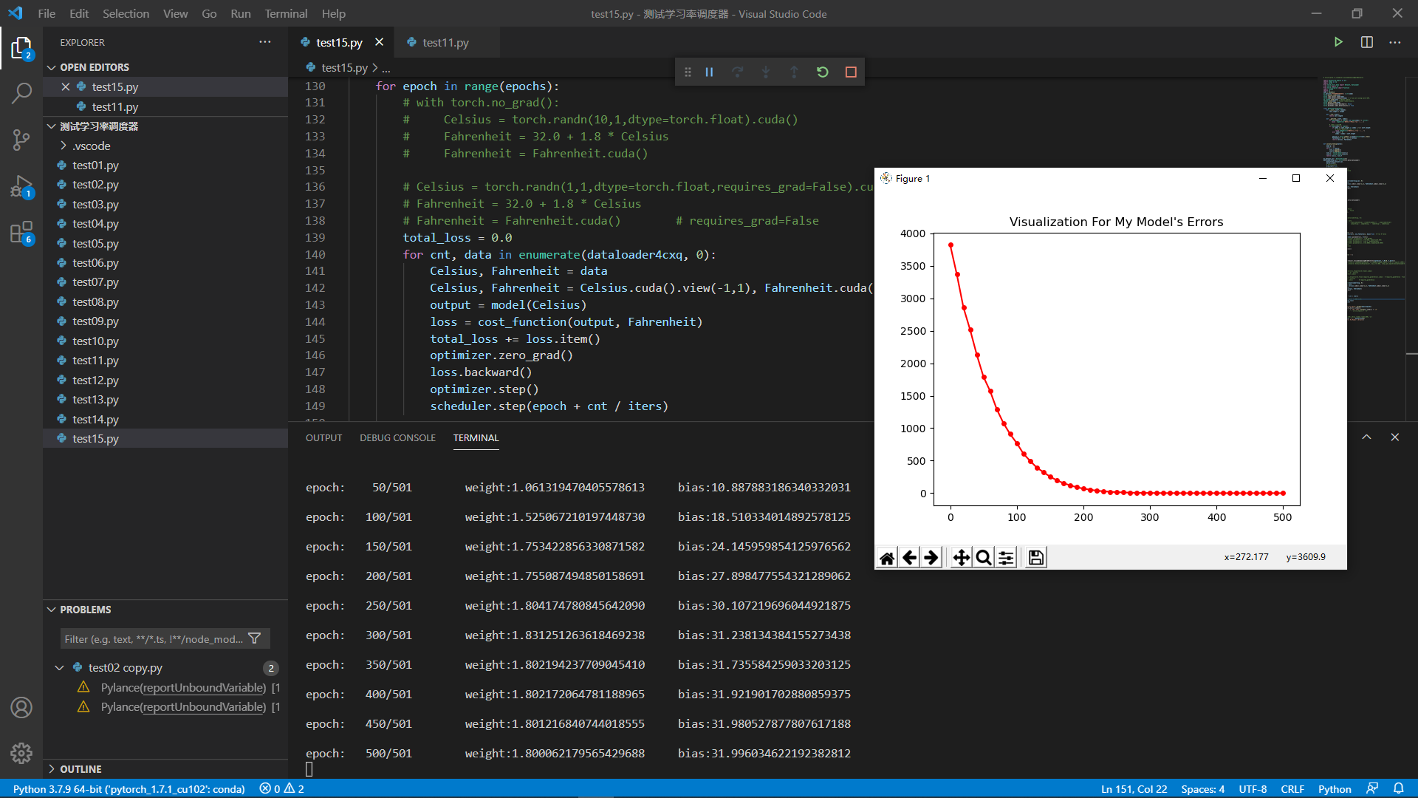Open subplot configuration in the Figure window
This screenshot has height=798, width=1418.
pyautogui.click(x=1006, y=557)
